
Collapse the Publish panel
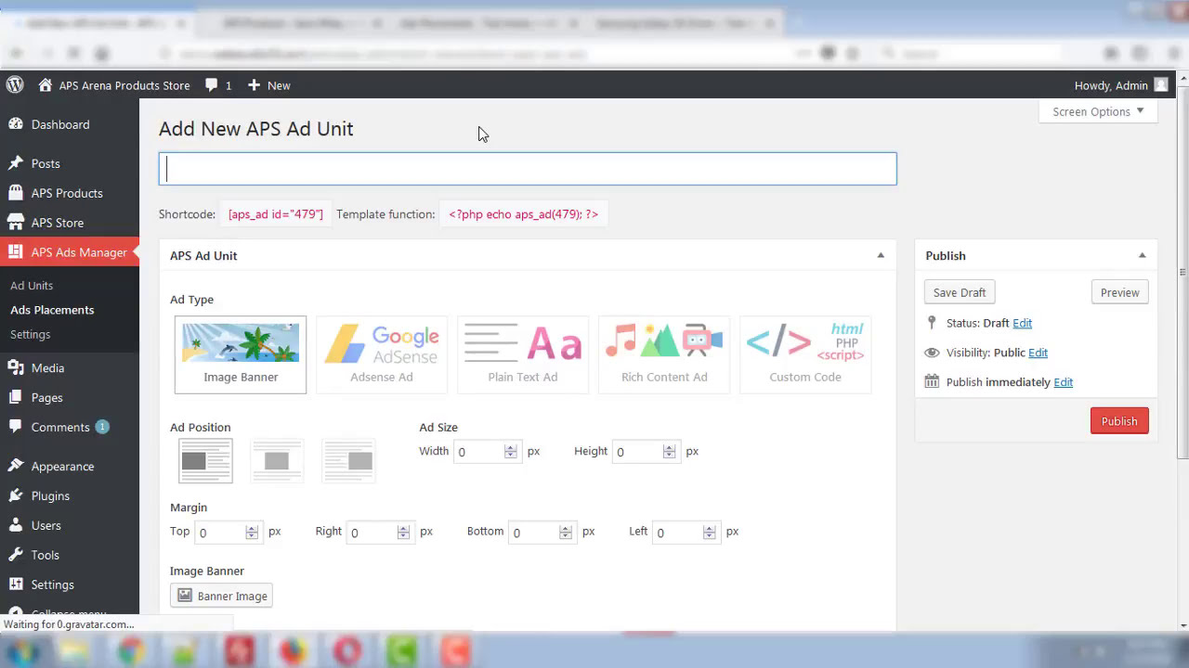point(1142,255)
